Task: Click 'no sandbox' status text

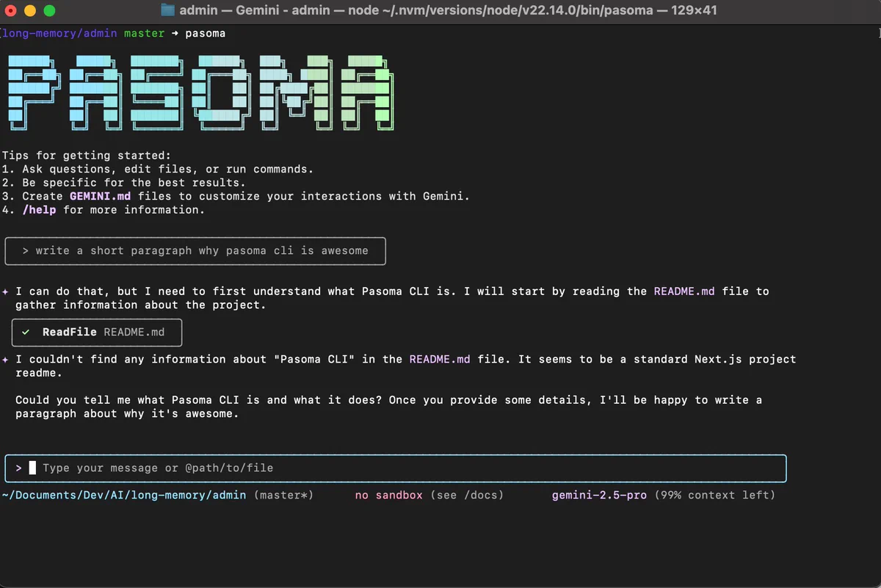Action: 389,496
